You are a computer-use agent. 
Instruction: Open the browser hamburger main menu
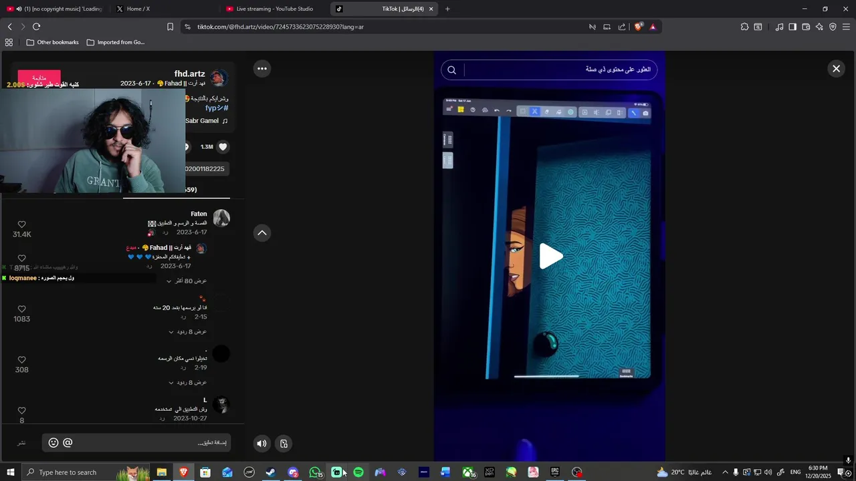click(x=846, y=27)
